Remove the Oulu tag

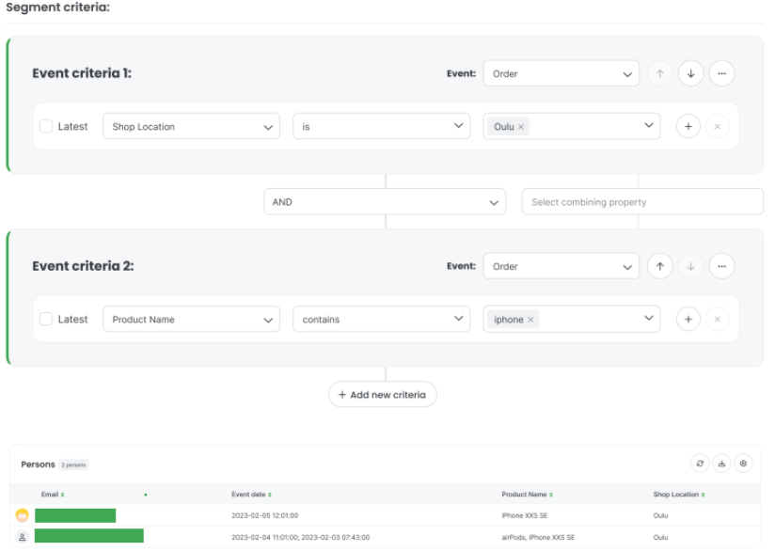521,127
